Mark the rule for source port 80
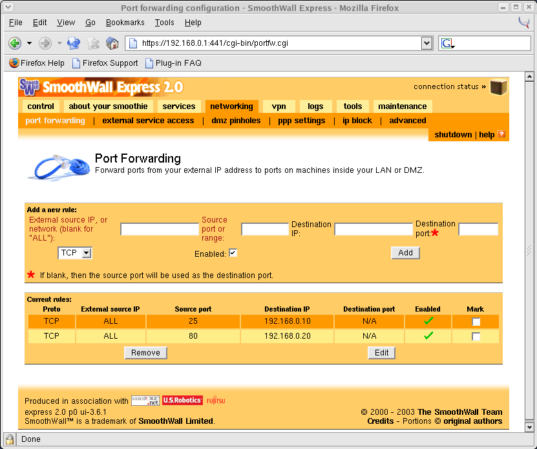 476,336
